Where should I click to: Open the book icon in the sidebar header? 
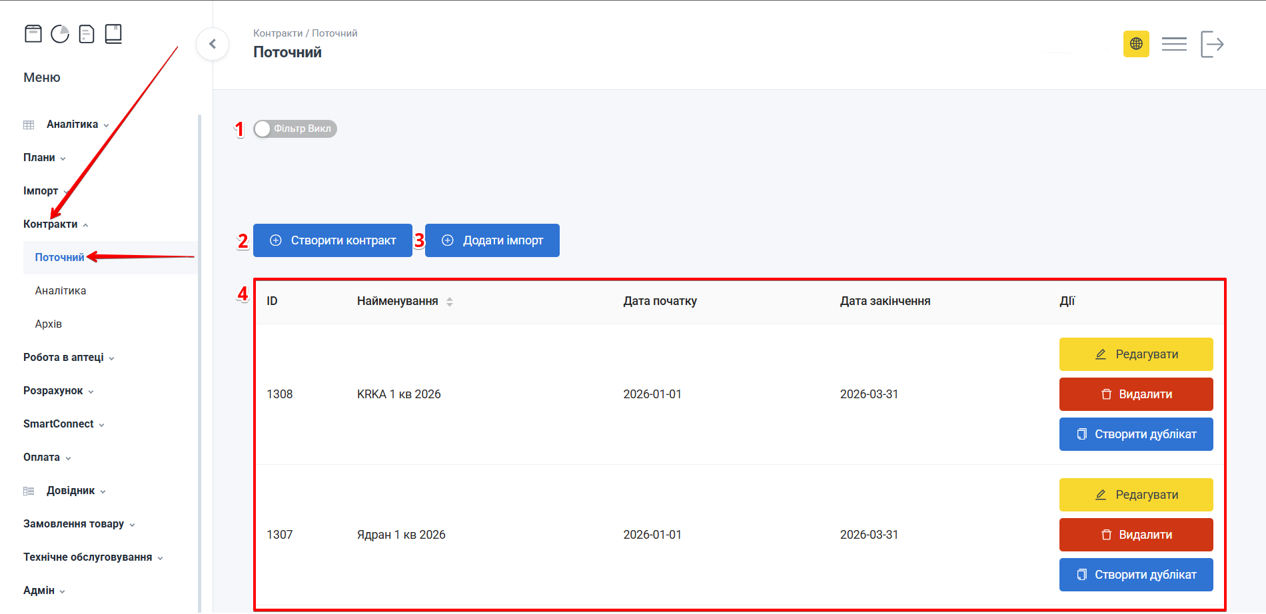click(x=113, y=33)
